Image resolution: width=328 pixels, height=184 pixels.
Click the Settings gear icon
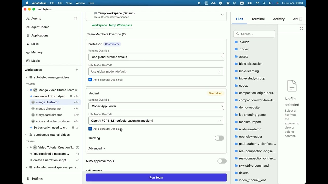click(28, 179)
